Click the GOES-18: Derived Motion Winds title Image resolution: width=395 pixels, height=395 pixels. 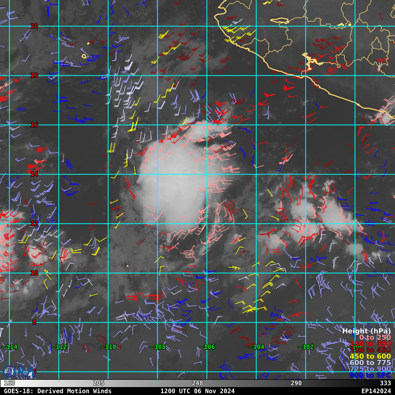click(x=58, y=391)
